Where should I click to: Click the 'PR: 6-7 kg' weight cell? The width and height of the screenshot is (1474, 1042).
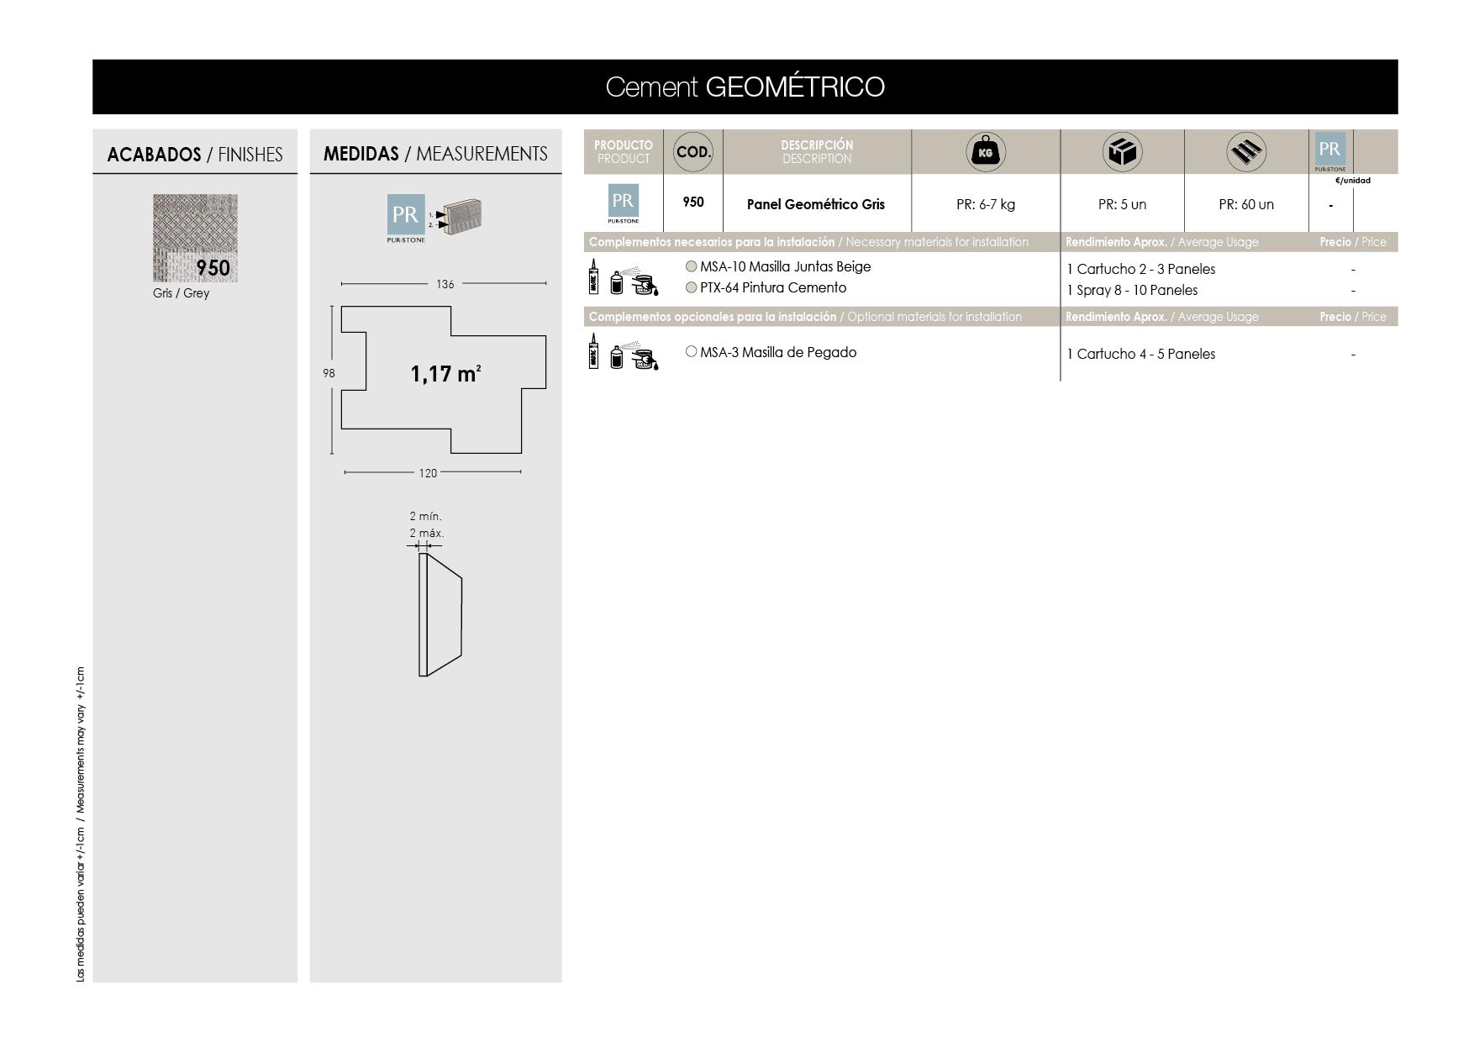pyautogui.click(x=986, y=204)
